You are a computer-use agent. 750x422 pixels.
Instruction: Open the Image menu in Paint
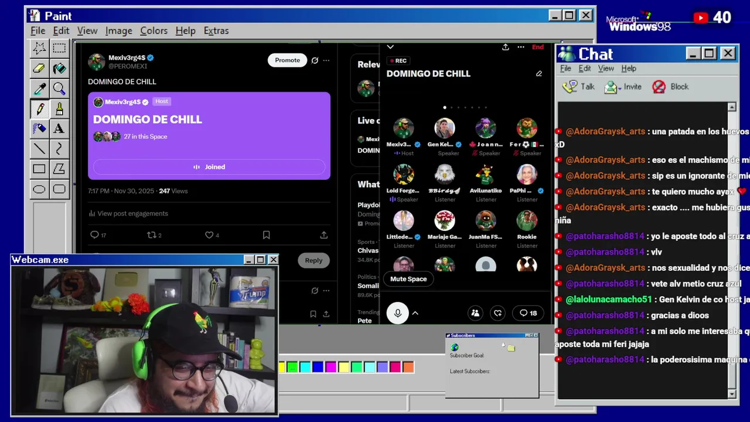point(118,30)
